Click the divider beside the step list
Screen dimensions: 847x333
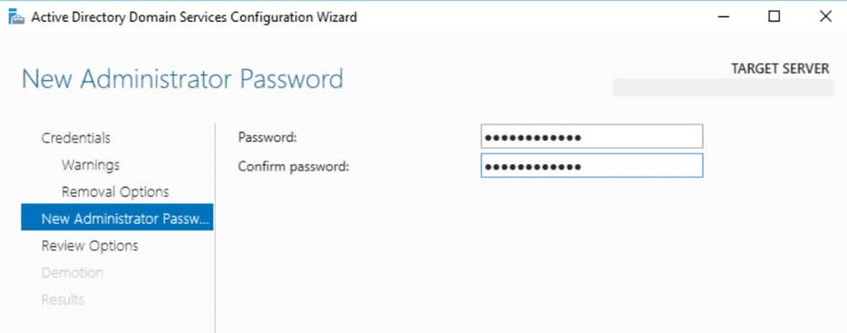click(215, 228)
